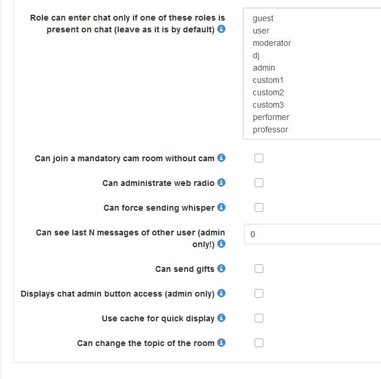Choose 'performer' from the roles list

271,117
